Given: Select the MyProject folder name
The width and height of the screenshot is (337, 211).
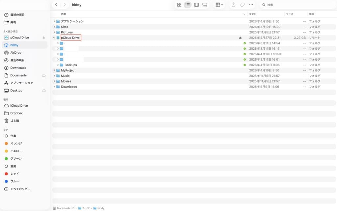Looking at the screenshot, I should pyautogui.click(x=68, y=70).
